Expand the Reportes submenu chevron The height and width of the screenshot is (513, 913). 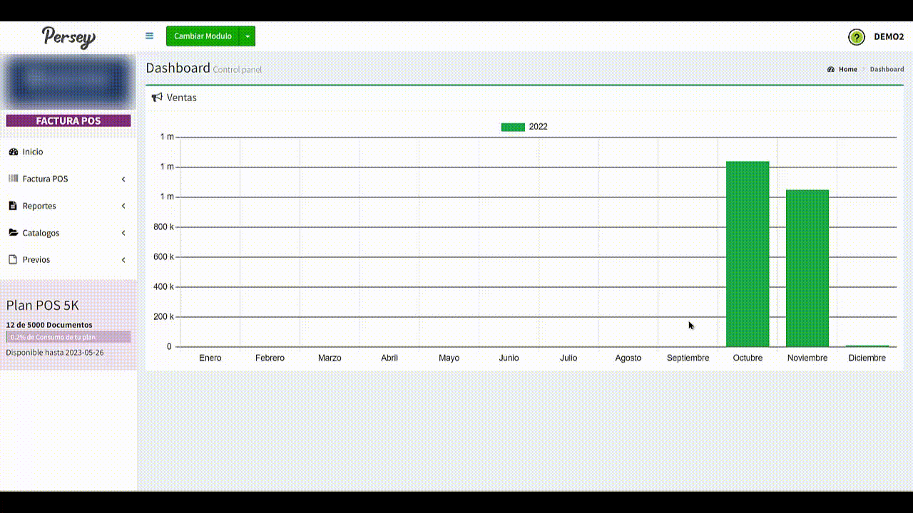(123, 206)
